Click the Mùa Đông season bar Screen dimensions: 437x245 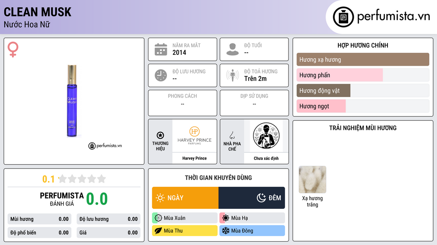click(x=252, y=231)
